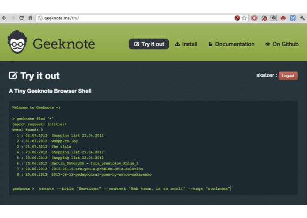
Task: Open the blue arrows extension icon
Action: [x=293, y=18]
